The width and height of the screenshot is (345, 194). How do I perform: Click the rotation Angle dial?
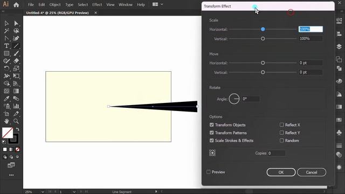[234, 99]
